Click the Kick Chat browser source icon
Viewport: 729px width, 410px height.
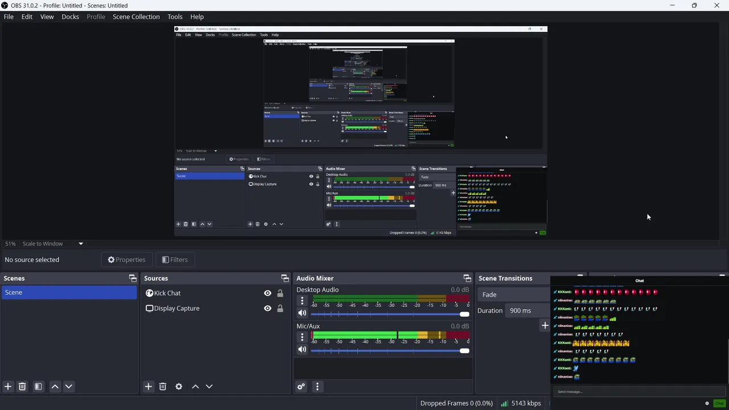149,293
